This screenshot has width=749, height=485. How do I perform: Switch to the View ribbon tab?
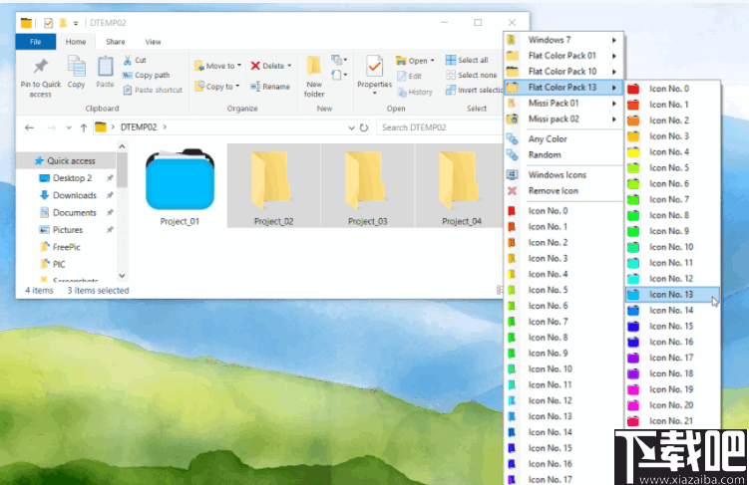click(x=153, y=42)
